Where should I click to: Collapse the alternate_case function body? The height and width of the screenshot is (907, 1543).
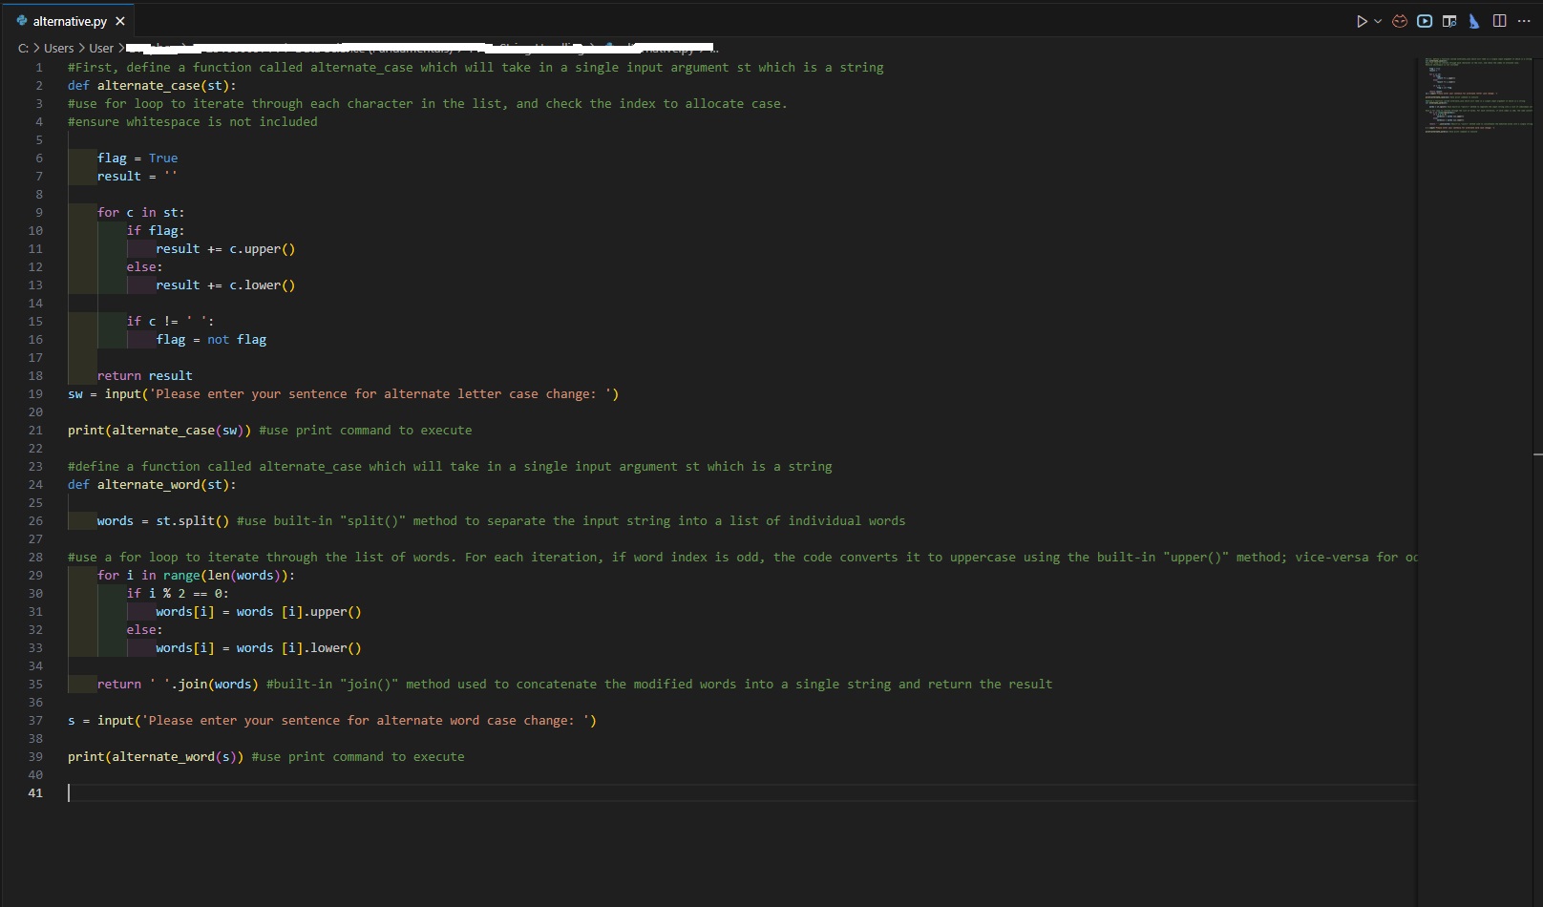[54, 85]
